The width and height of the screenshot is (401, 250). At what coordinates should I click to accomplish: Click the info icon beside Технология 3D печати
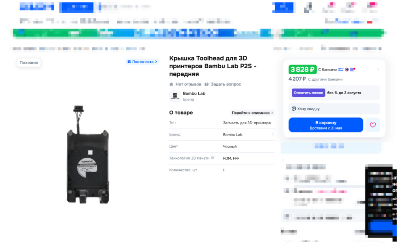coord(212,158)
